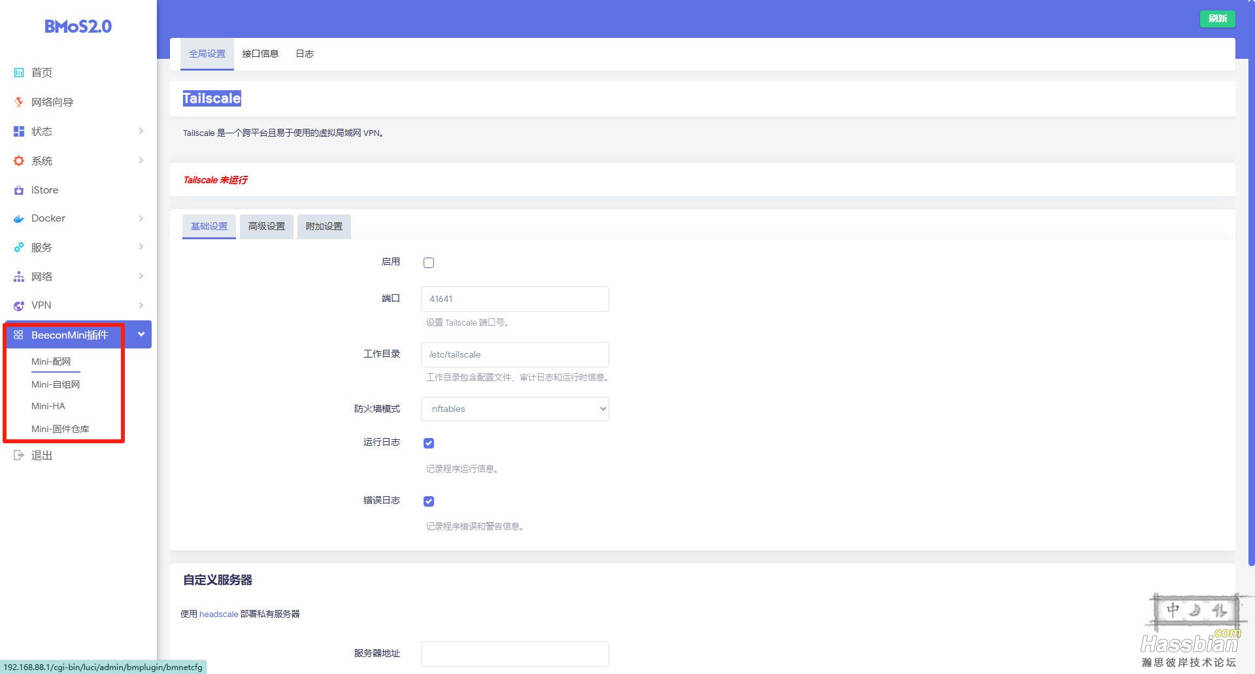Click the 首页 home icon
The width and height of the screenshot is (1255, 674).
[x=19, y=73]
